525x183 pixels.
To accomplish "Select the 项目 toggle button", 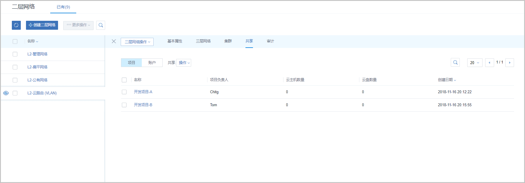I will click(131, 63).
